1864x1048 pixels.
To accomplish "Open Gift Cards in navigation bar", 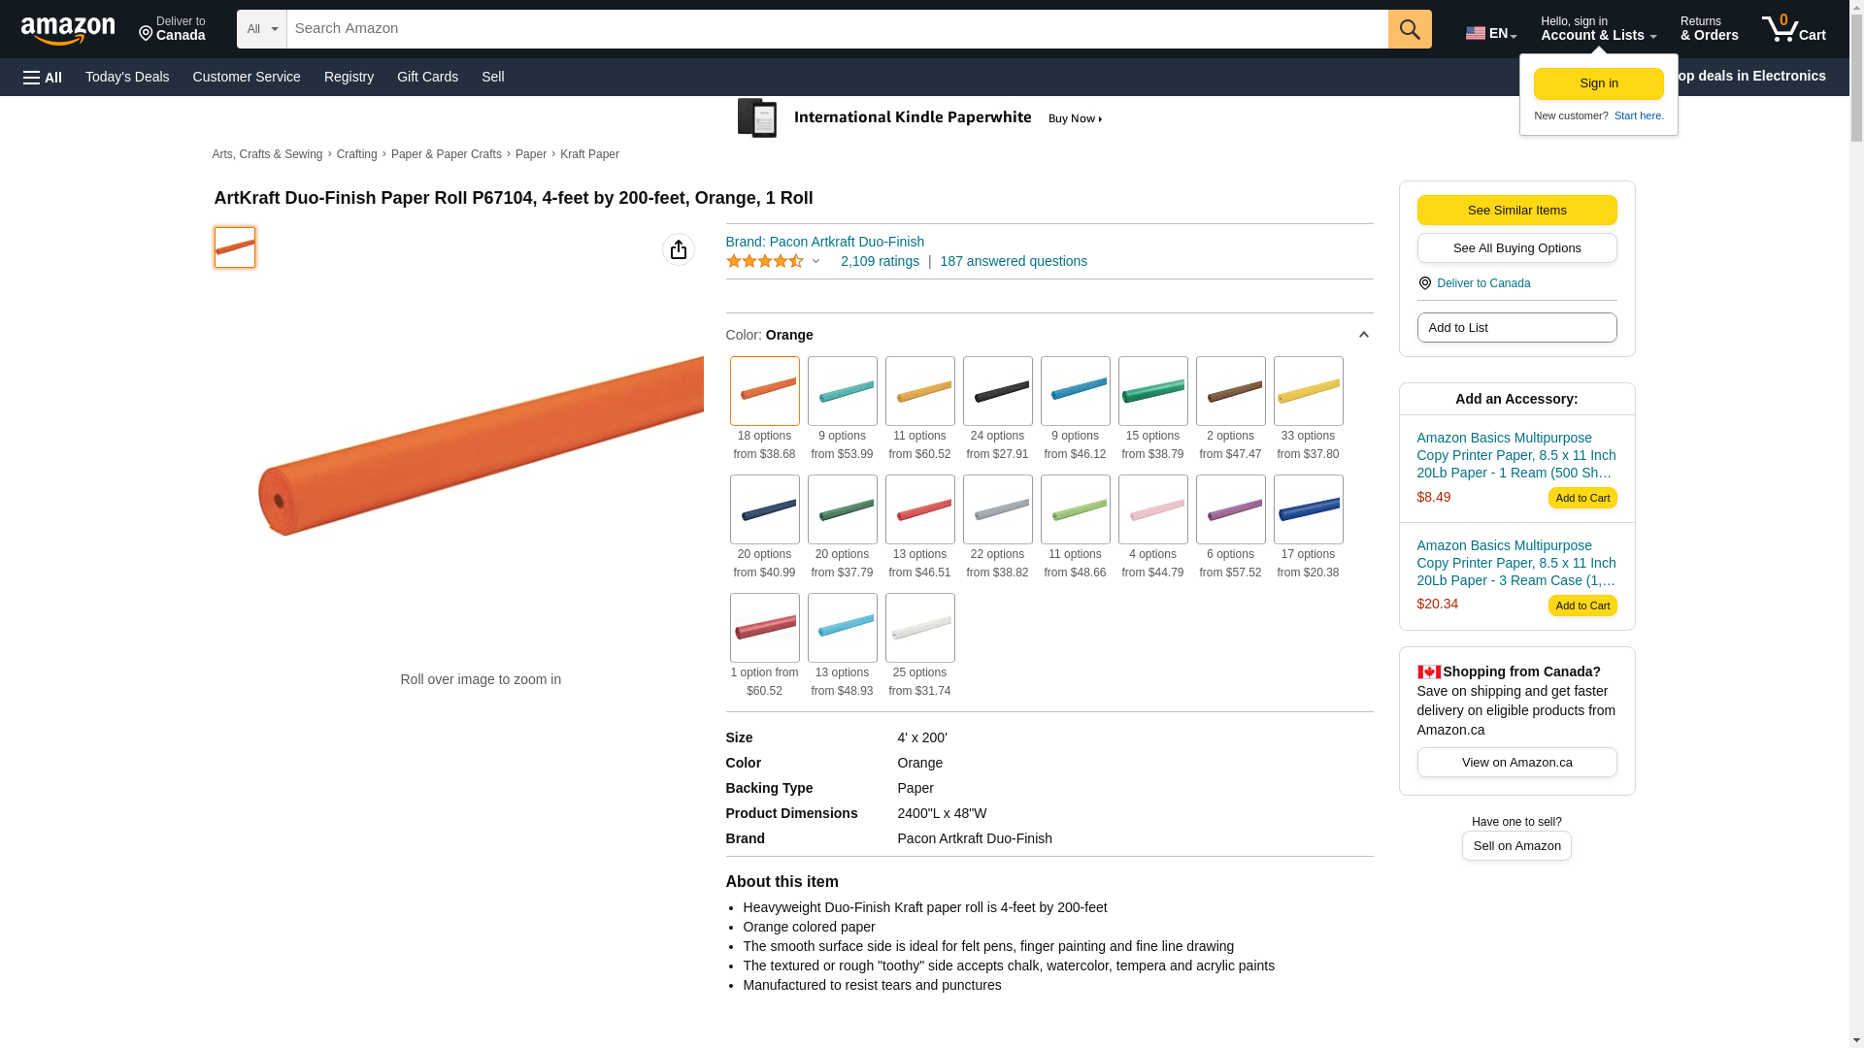I will [427, 77].
